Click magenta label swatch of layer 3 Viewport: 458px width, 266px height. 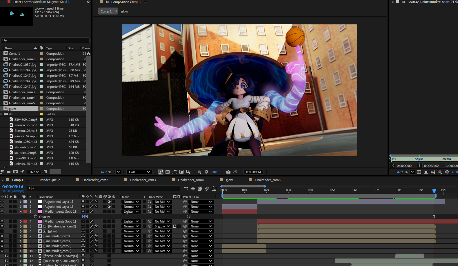[x=25, y=212]
